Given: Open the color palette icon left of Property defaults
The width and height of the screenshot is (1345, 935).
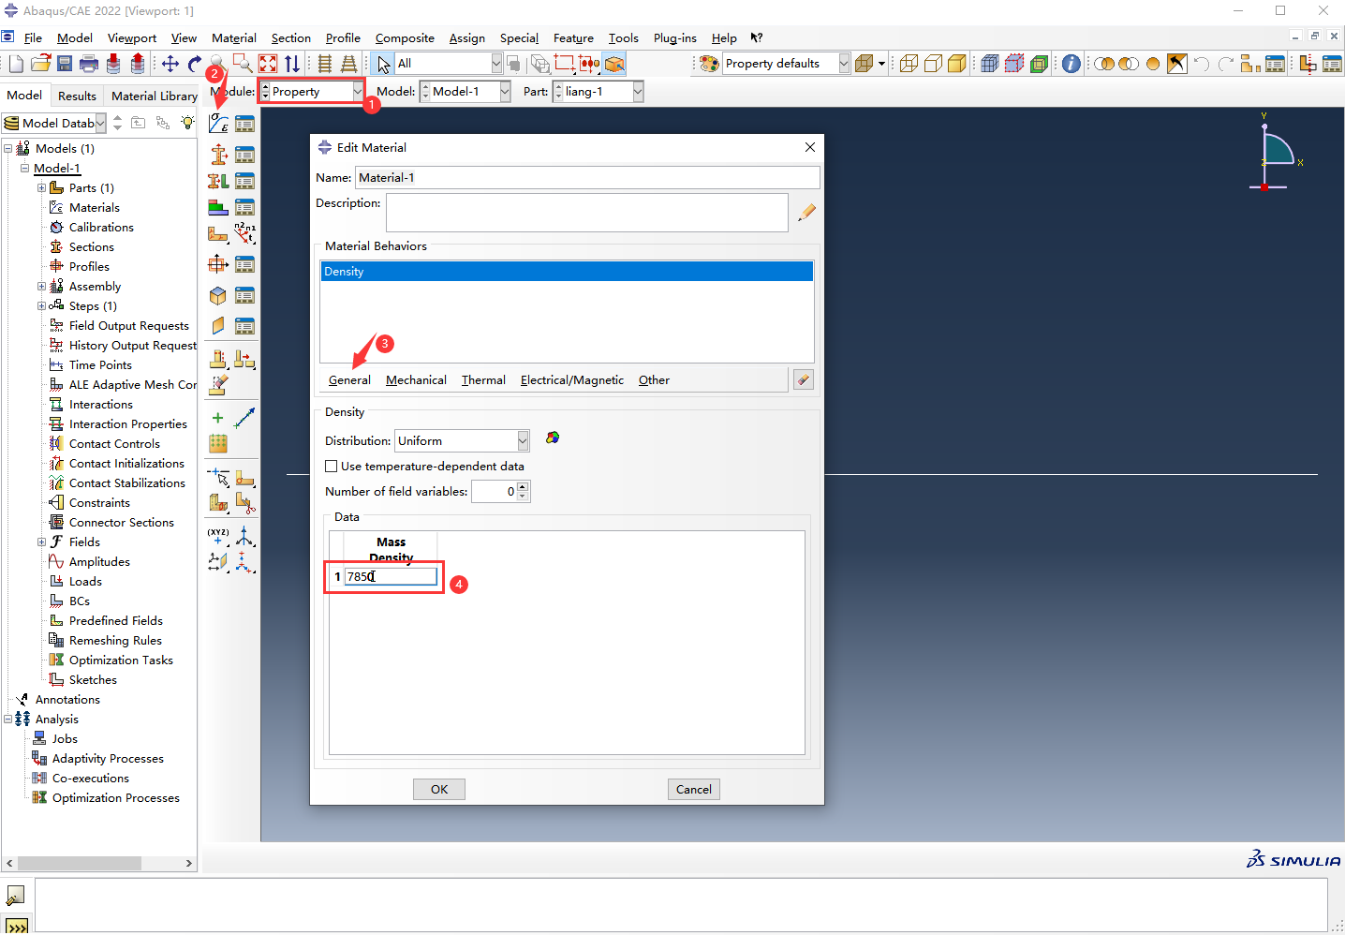Looking at the screenshot, I should tap(710, 64).
